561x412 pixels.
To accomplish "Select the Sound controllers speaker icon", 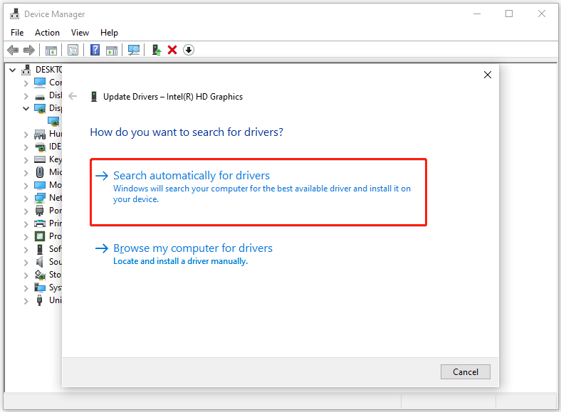I will coord(40,262).
